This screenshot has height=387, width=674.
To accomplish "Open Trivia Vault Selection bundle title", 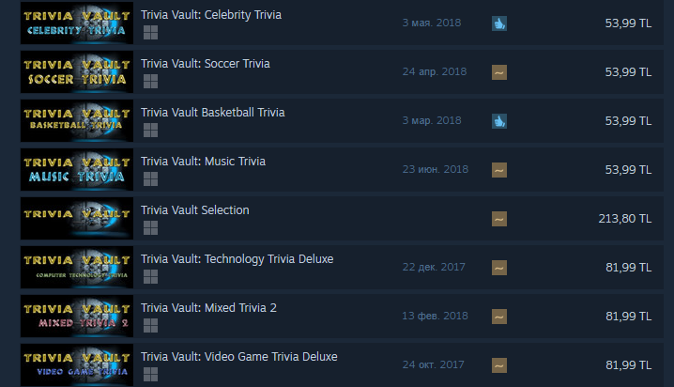I will (x=194, y=210).
